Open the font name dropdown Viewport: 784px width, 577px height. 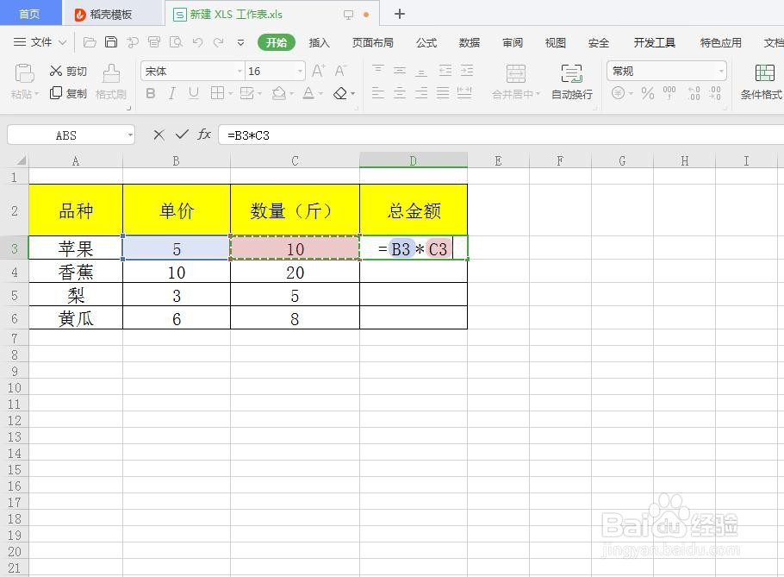(240, 71)
